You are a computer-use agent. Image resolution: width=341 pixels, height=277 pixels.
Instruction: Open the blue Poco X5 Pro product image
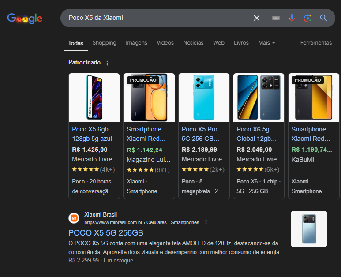(204, 97)
